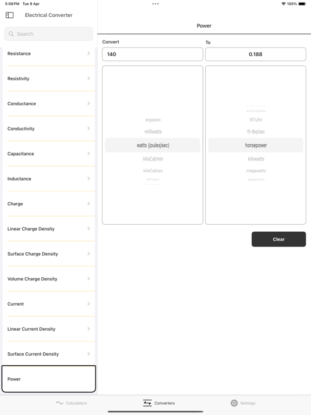The image size is (311, 415).
Task: Expand the Inductance chevron
Action: pyautogui.click(x=89, y=179)
